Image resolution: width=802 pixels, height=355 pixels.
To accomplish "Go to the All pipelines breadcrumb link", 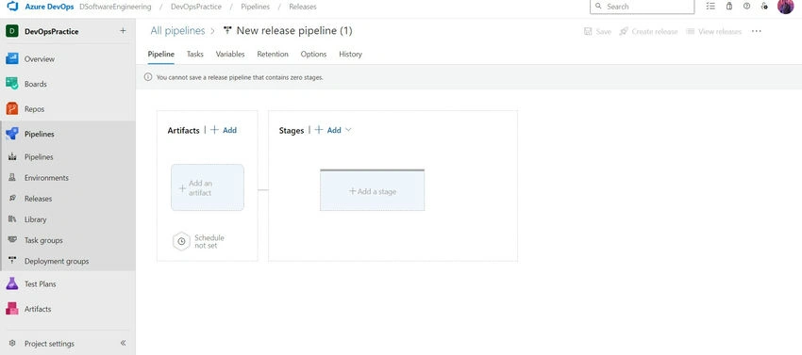I will [x=177, y=31].
